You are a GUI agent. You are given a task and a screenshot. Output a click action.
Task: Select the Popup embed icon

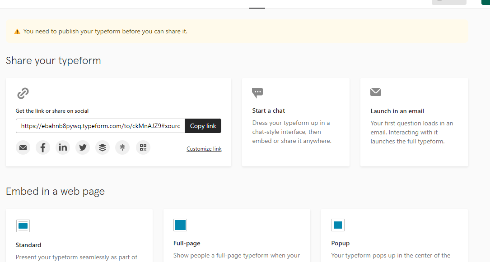337,225
